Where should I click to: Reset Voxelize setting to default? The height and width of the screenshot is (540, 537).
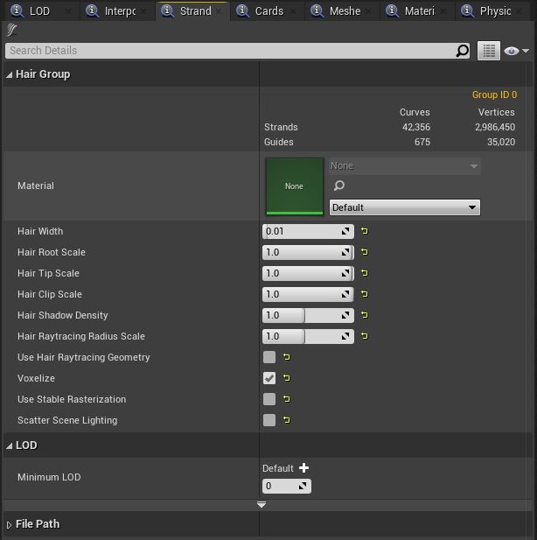click(x=287, y=379)
